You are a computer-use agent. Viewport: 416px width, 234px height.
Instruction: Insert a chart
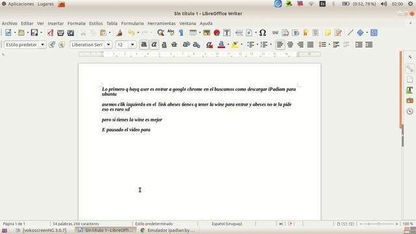(216, 32)
